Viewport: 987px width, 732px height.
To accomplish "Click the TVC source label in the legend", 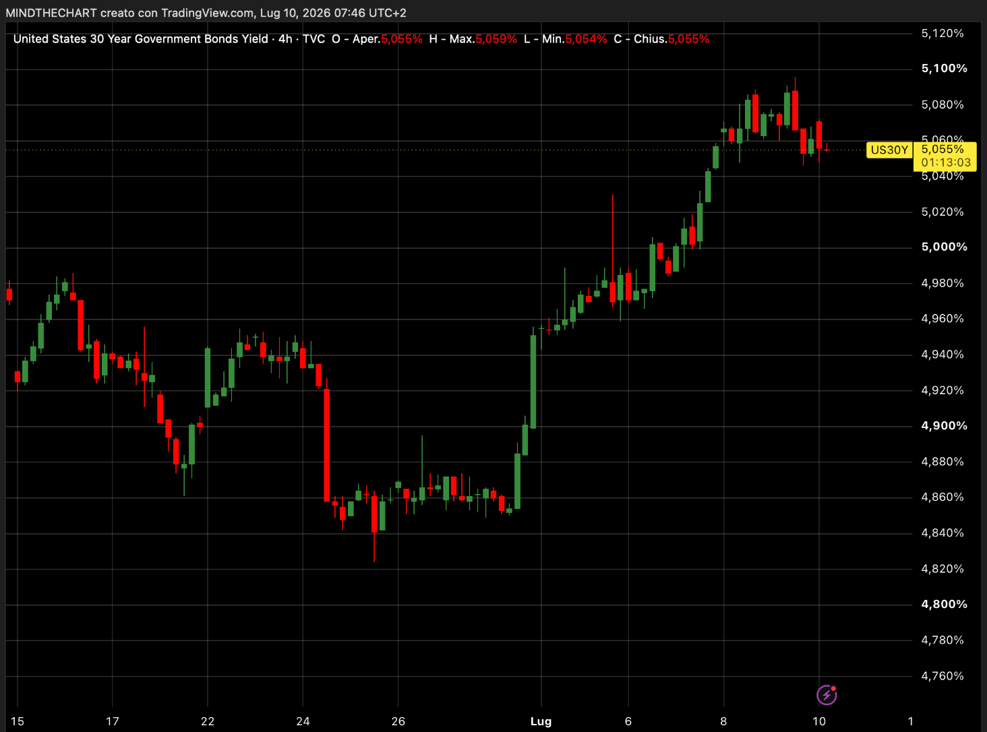I will tap(313, 39).
